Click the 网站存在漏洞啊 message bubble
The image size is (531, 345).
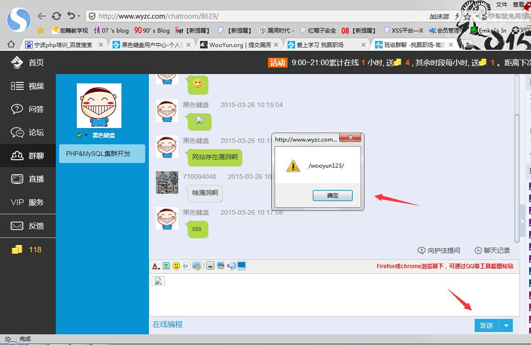[215, 157]
